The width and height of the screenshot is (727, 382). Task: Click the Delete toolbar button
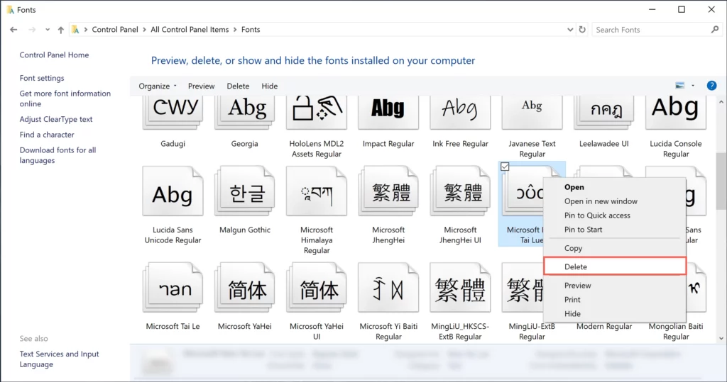238,86
